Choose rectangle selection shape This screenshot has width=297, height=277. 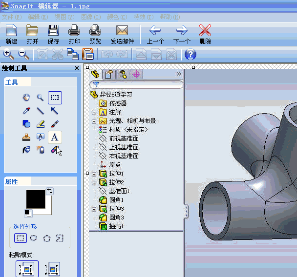tap(21, 238)
